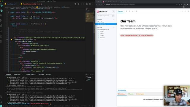Reset zoom on Storybook canvas

tap(133, 11)
